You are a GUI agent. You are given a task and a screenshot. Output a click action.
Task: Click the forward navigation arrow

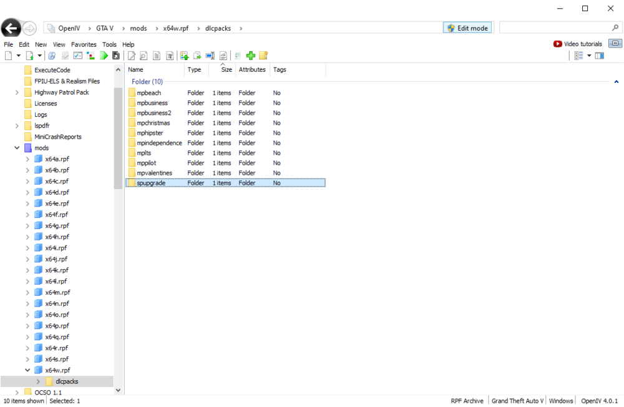click(x=29, y=28)
